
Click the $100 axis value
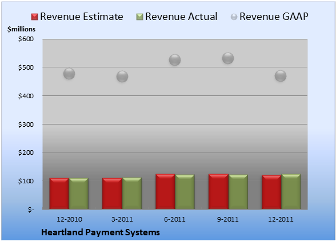point(26,181)
